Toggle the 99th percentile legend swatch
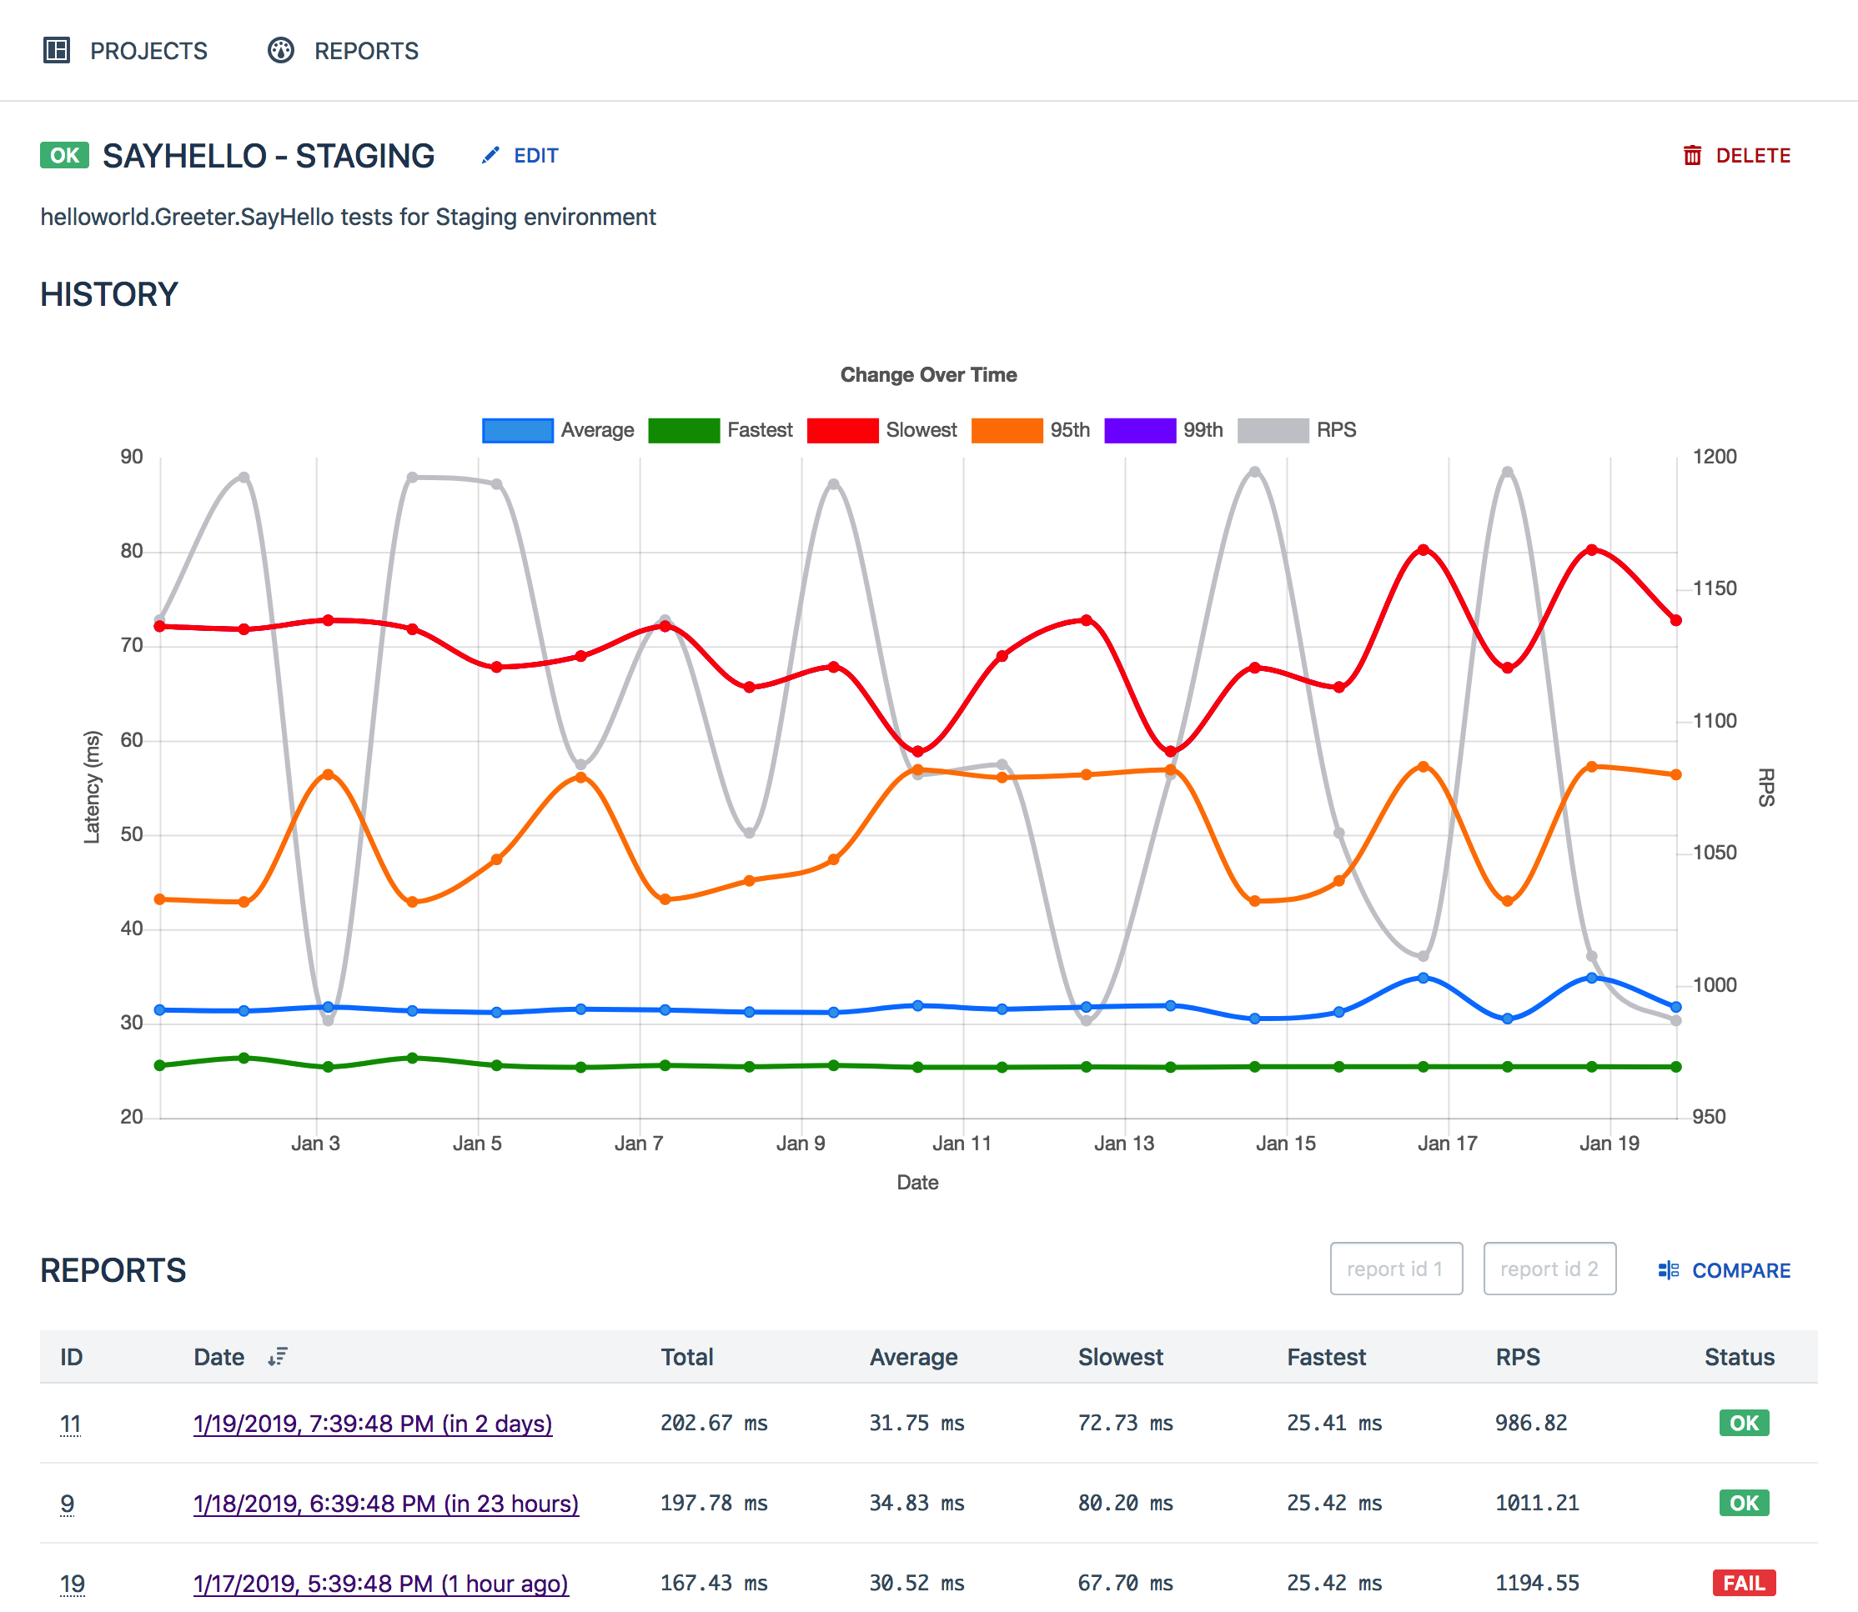The width and height of the screenshot is (1858, 1612). (x=1140, y=431)
